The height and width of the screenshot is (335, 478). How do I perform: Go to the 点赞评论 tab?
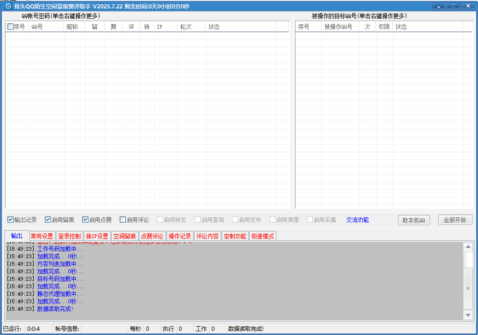pos(152,236)
